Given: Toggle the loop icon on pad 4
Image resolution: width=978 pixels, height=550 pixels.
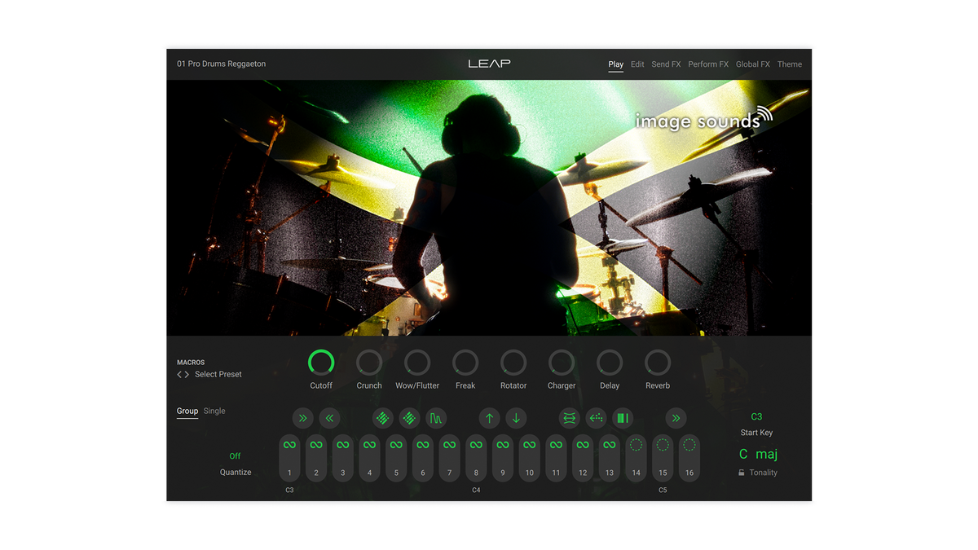Looking at the screenshot, I should point(369,445).
